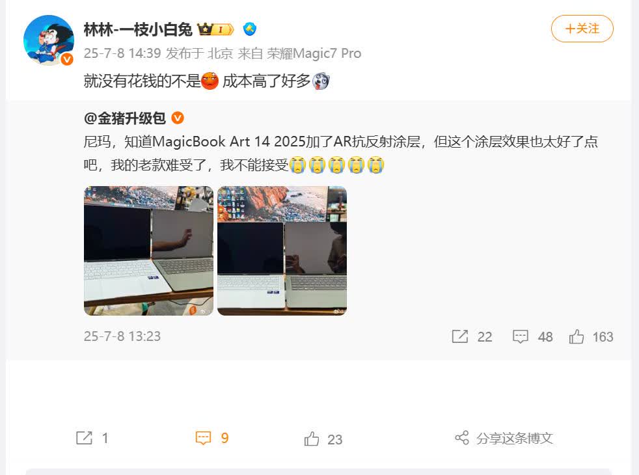This screenshot has height=475, width=639.
Task: Click the 25-7-8 14:39 post timestamp
Action: [x=122, y=53]
